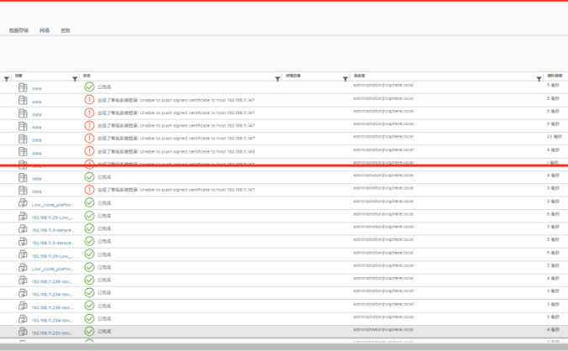Click the VM icon in the 192.168.11.236-doc 4 毫秒 row
Screen dimensions: 568x351
pos(23,280)
